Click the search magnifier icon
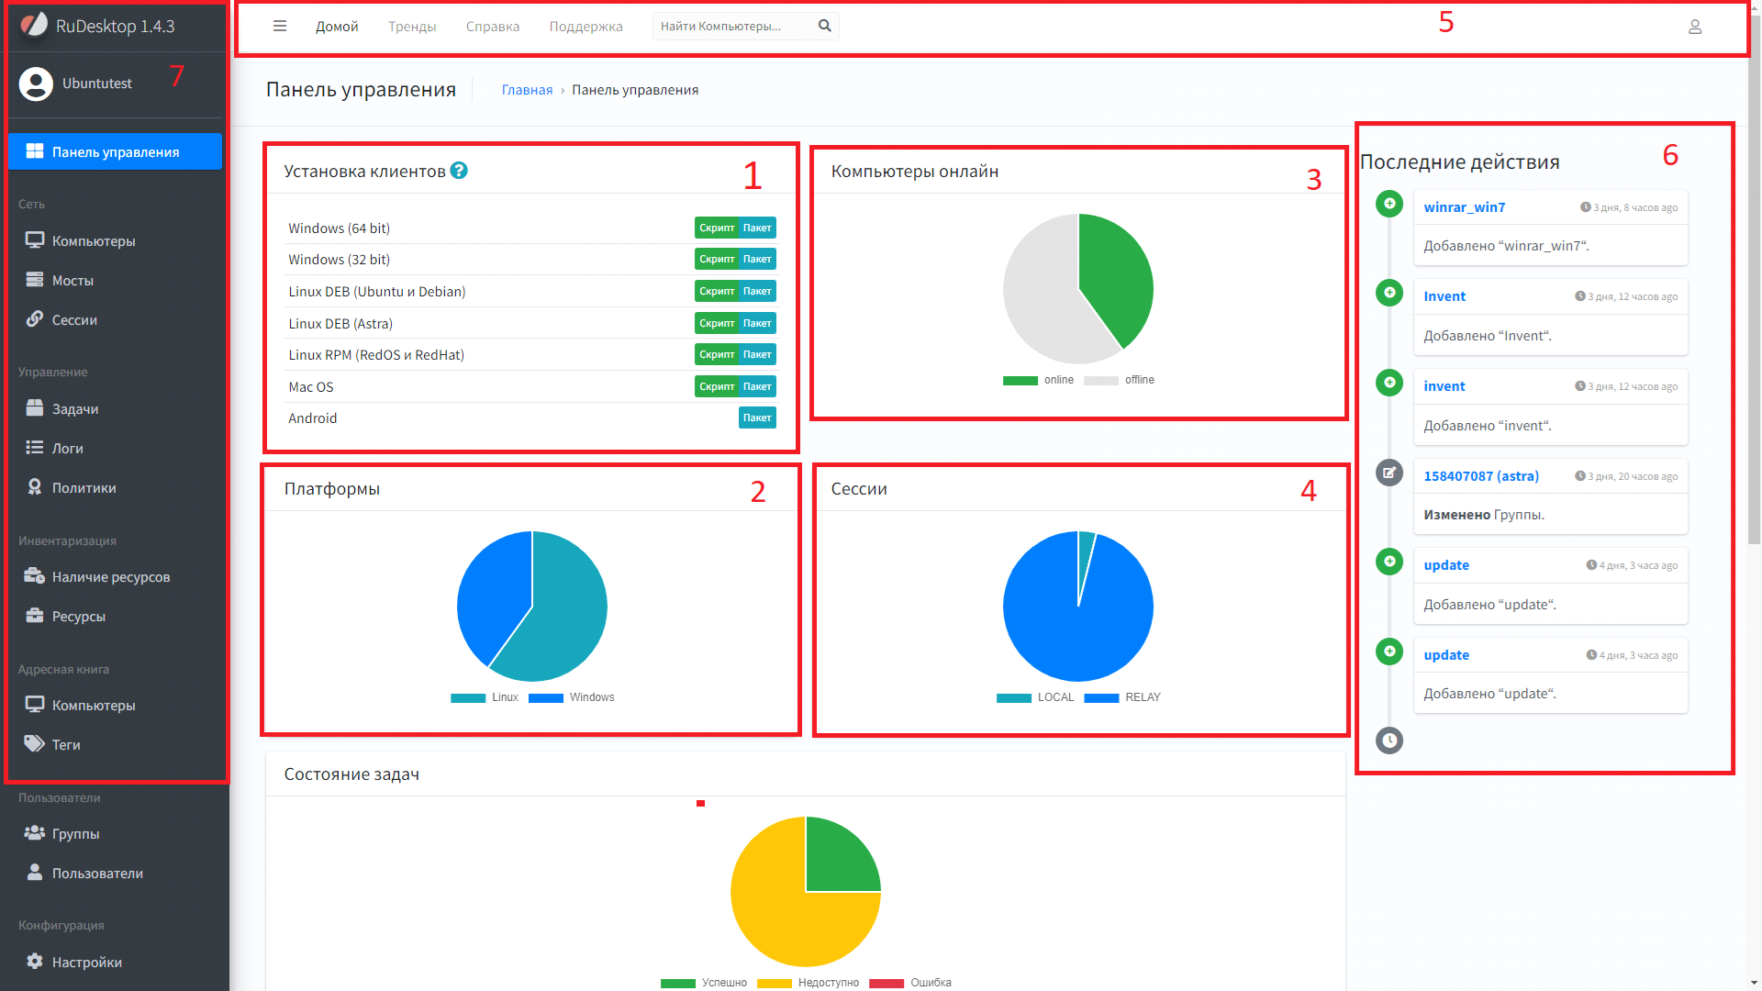The image size is (1762, 991). tap(824, 27)
